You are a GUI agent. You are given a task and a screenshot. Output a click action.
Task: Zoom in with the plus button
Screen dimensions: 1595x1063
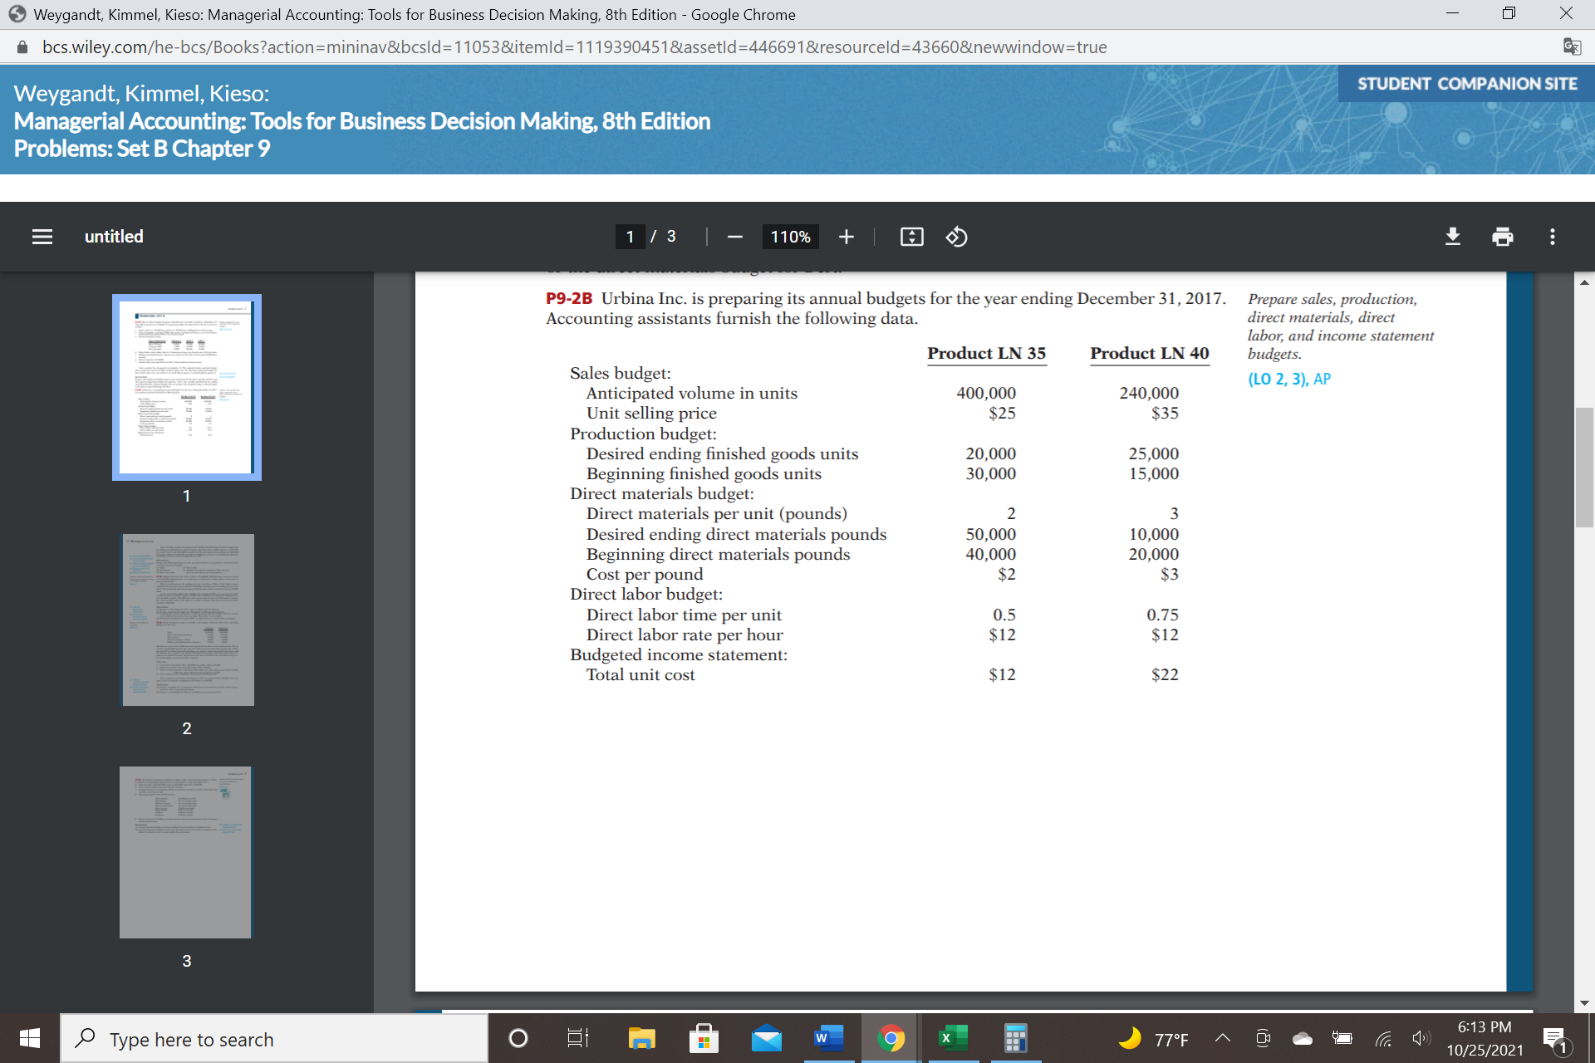[846, 237]
